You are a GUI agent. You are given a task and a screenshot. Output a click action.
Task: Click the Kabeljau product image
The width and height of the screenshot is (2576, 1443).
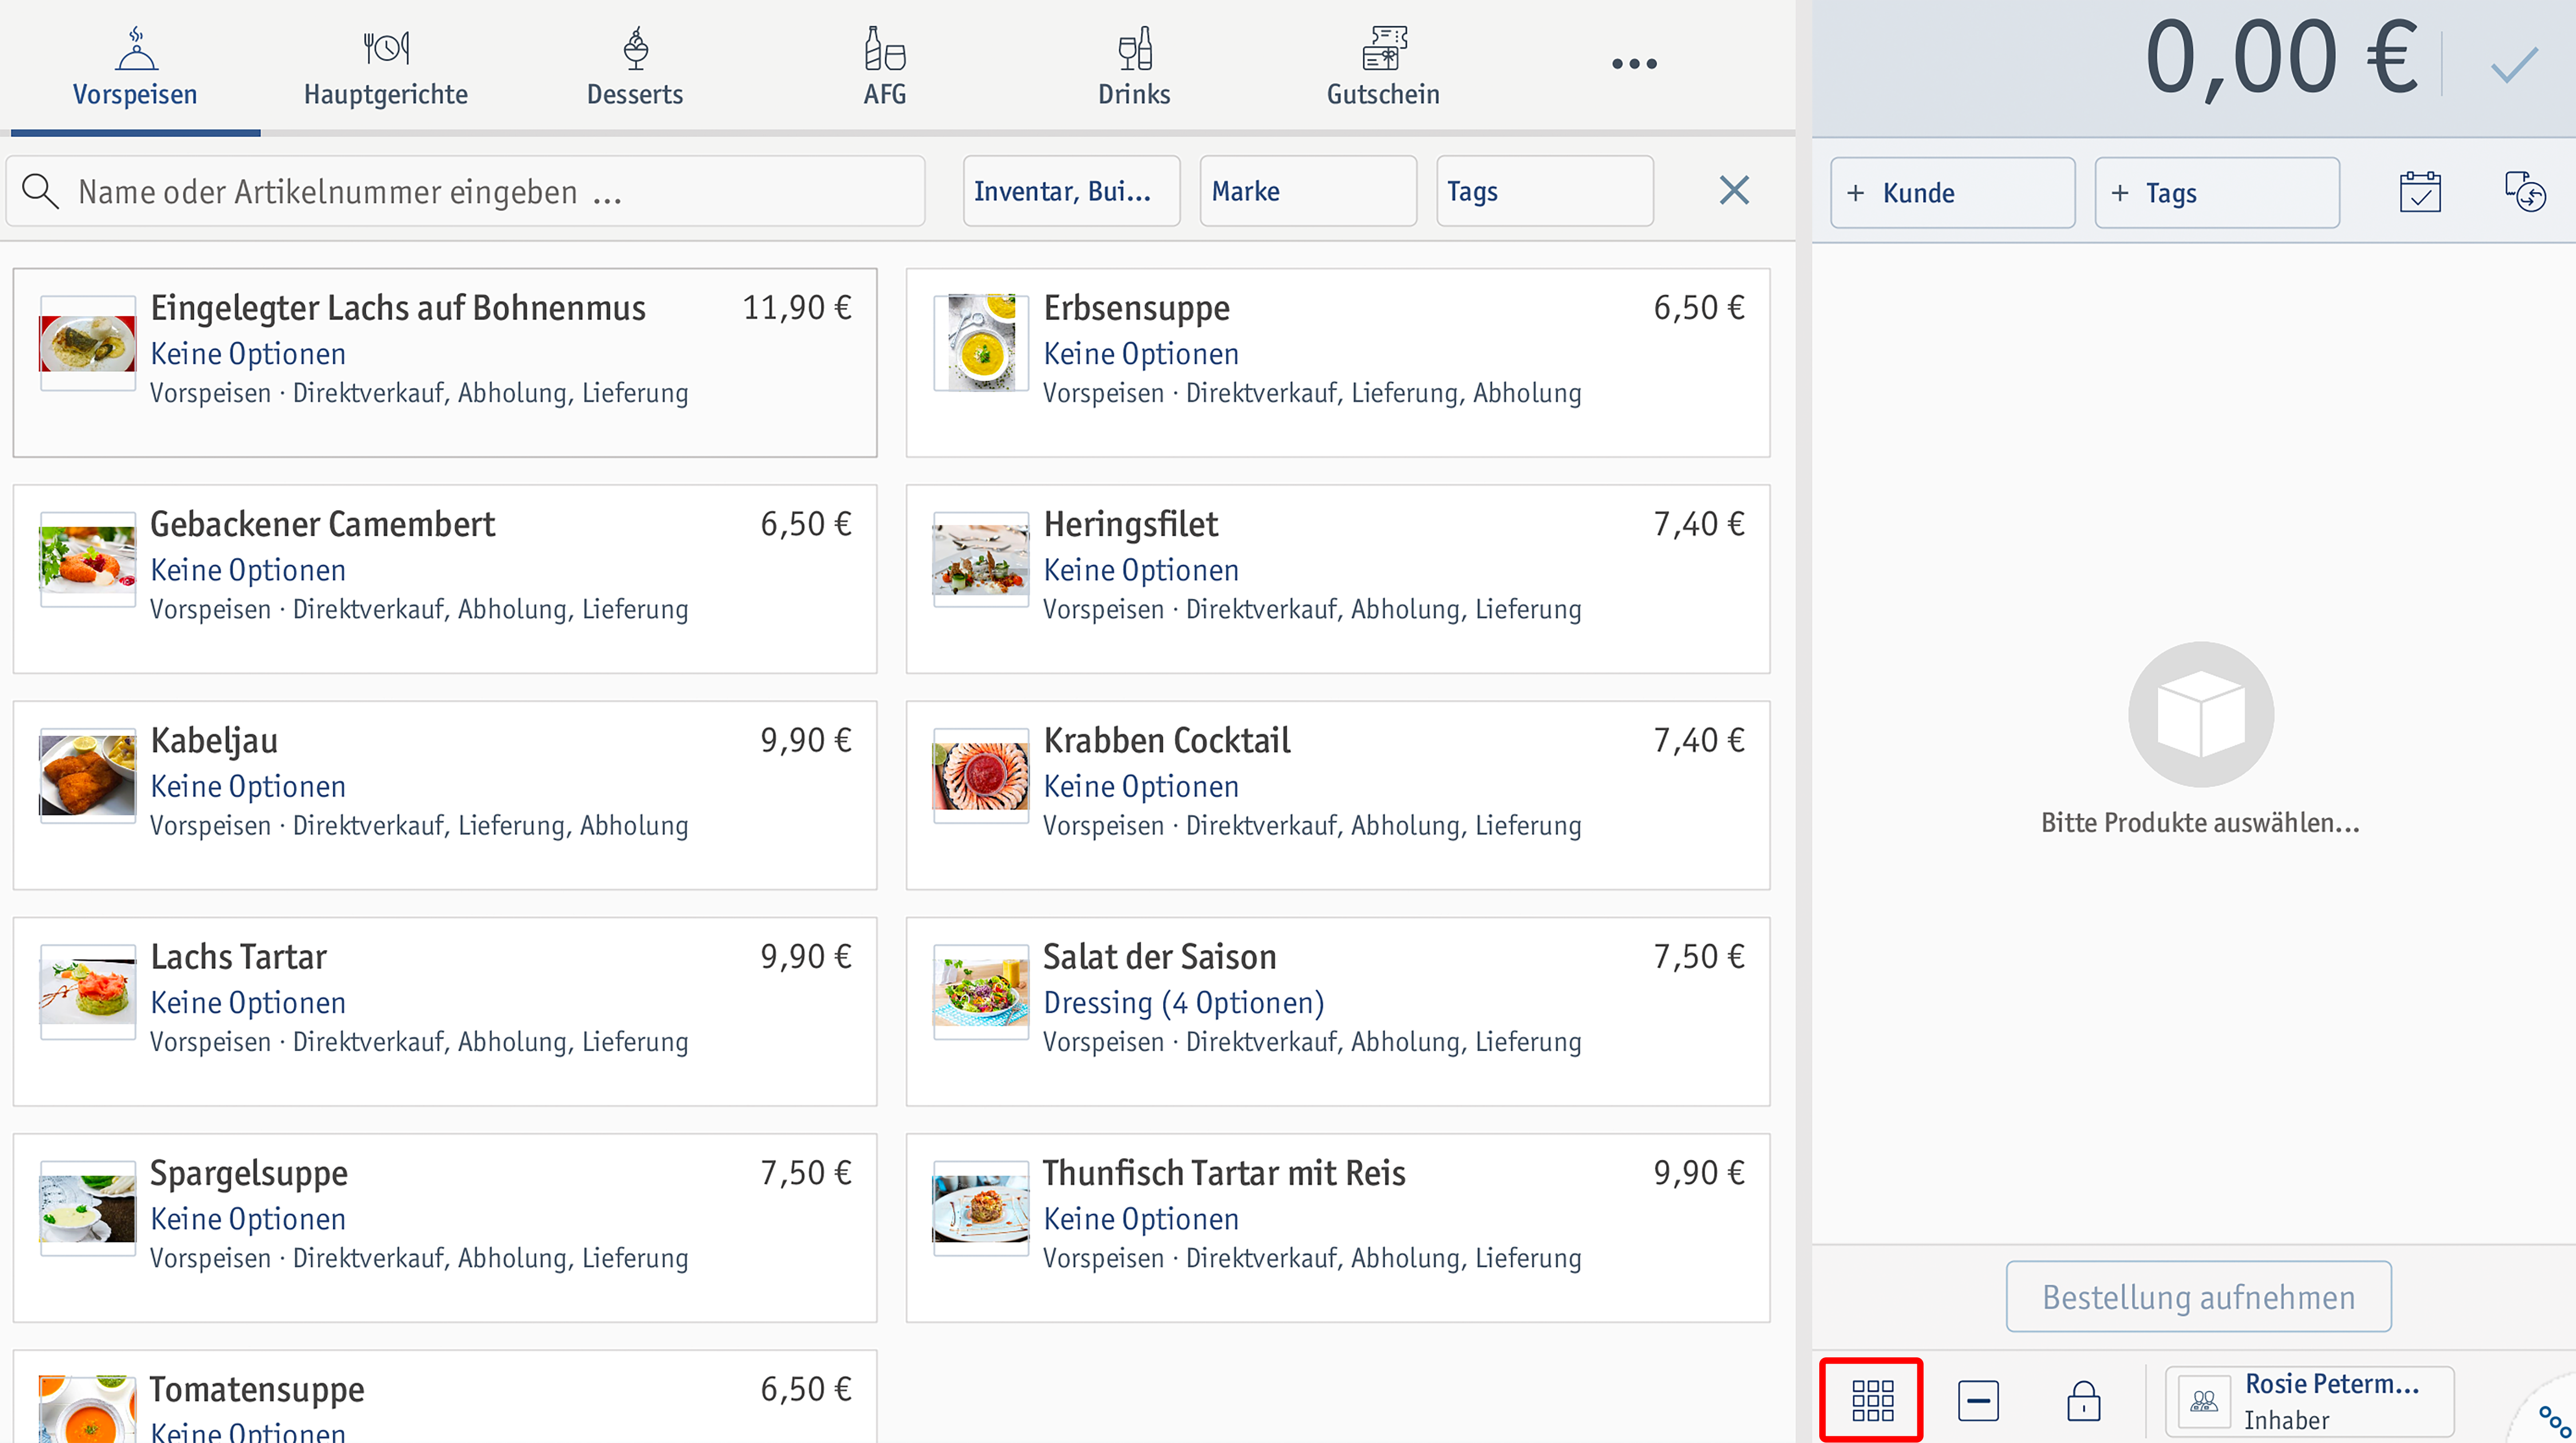coord(87,776)
